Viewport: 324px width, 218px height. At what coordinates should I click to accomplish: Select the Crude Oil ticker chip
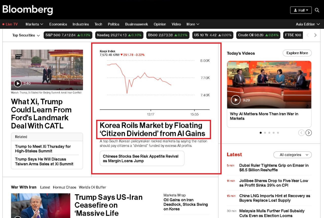tap(258, 35)
